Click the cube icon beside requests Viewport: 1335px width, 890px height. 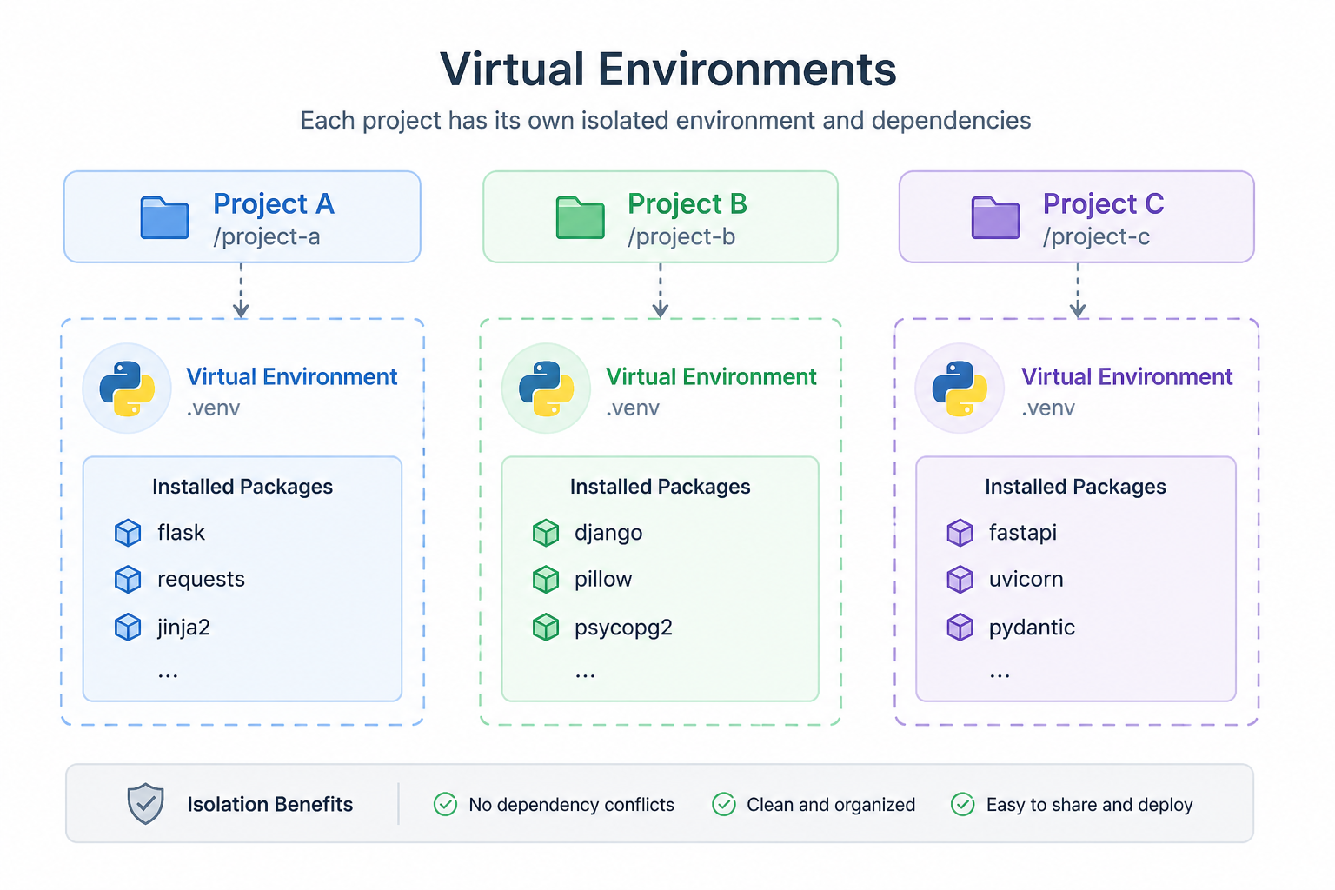pyautogui.click(x=128, y=580)
